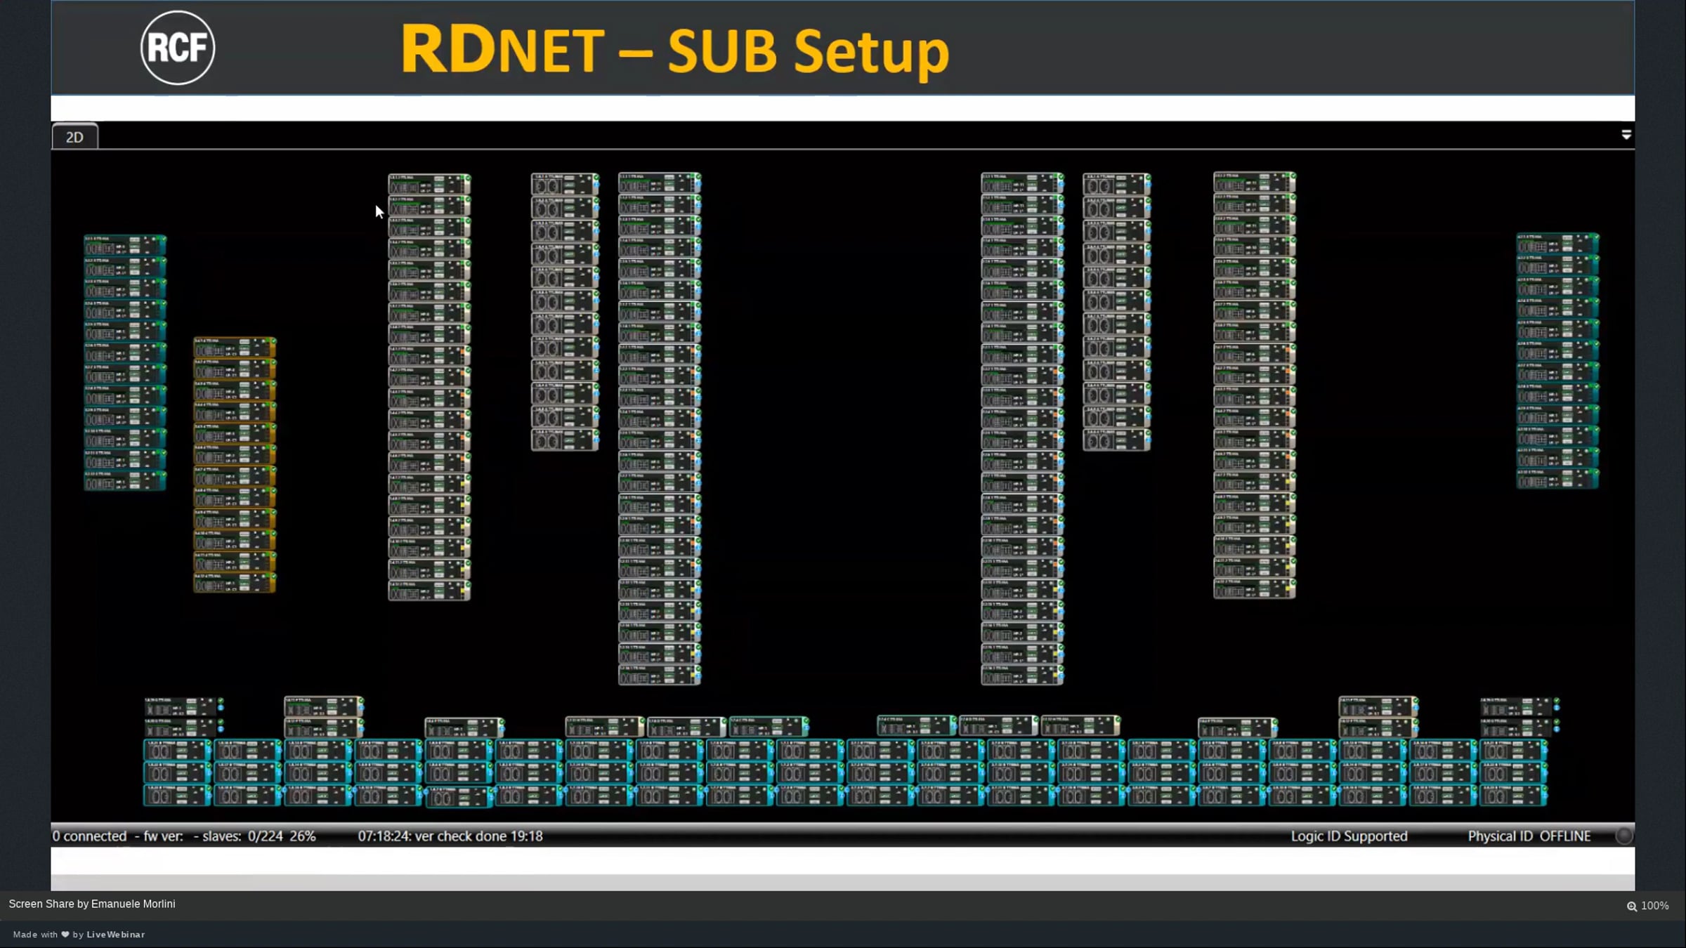Click the green check on top-right teal module
This screenshot has width=1686, height=948.
[1596, 238]
